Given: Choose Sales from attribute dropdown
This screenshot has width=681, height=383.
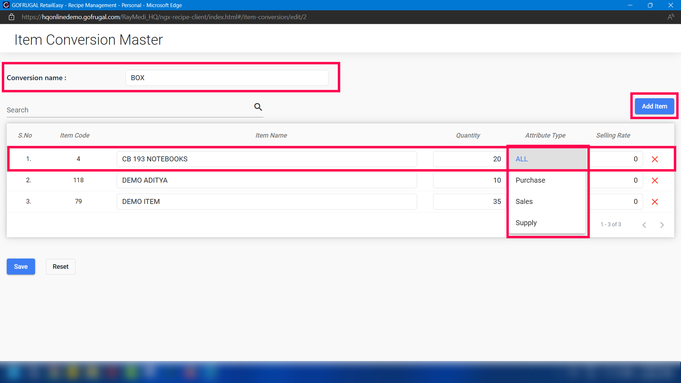Looking at the screenshot, I should 547,202.
